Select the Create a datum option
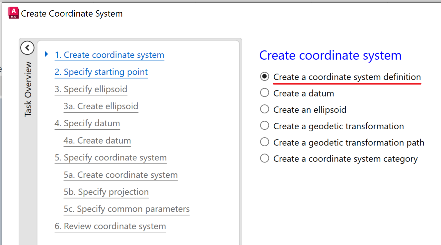Viewport: 441px width, 245px height. 264,93
